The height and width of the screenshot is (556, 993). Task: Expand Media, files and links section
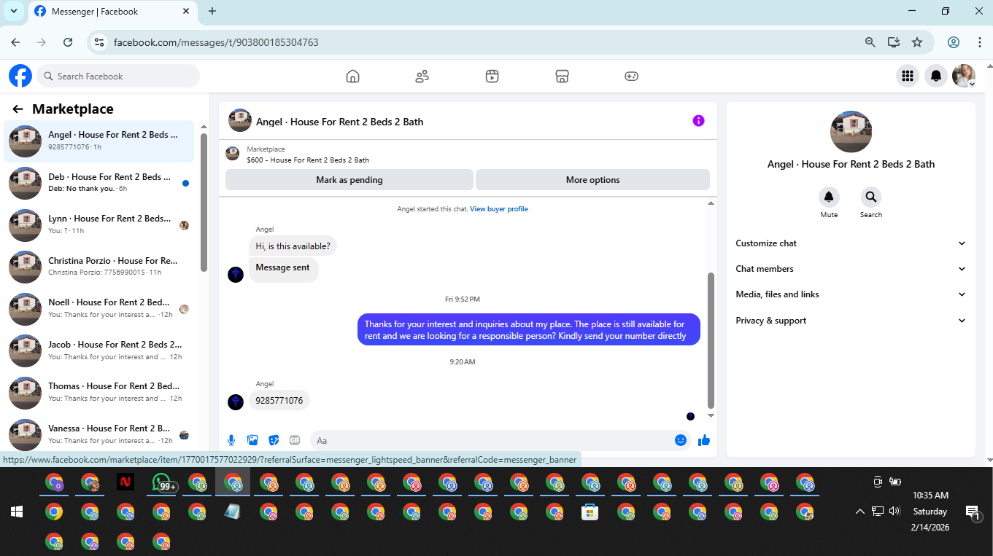(851, 294)
